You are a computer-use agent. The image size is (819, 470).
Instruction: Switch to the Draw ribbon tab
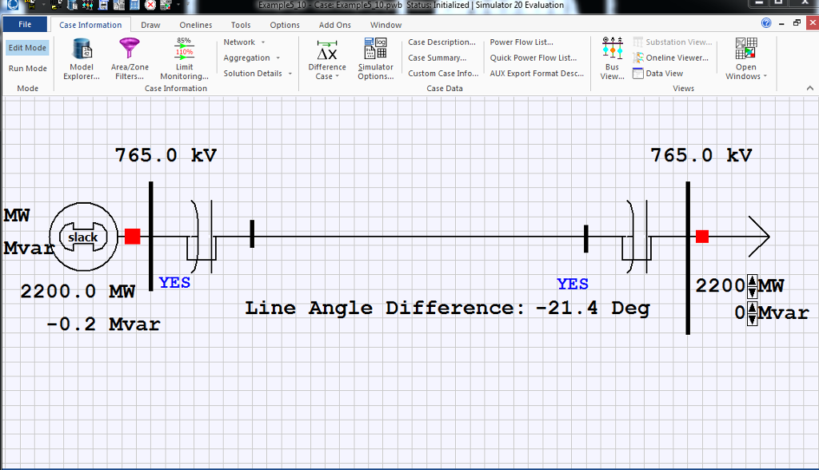pos(150,25)
